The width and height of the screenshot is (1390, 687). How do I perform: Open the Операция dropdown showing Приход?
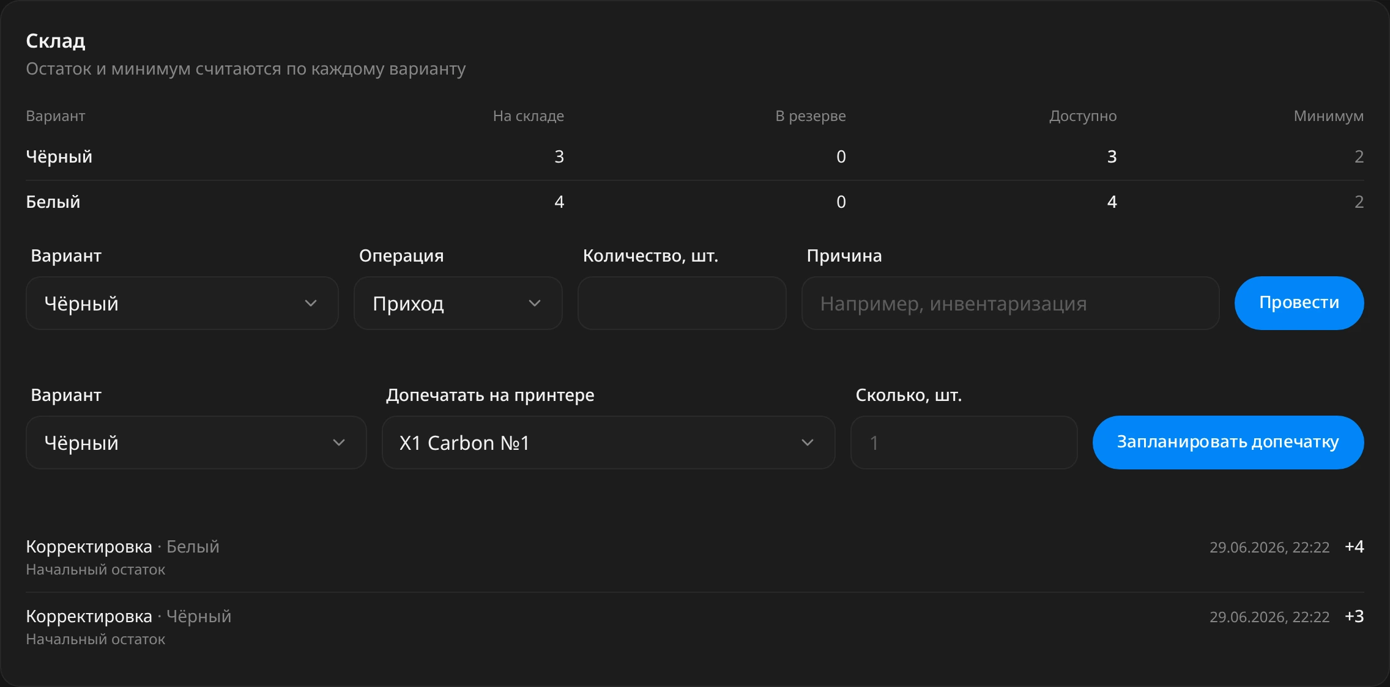point(458,303)
